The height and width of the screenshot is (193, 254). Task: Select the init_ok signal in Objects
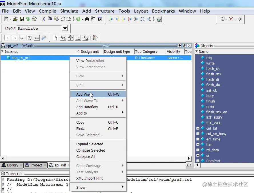point(211,90)
